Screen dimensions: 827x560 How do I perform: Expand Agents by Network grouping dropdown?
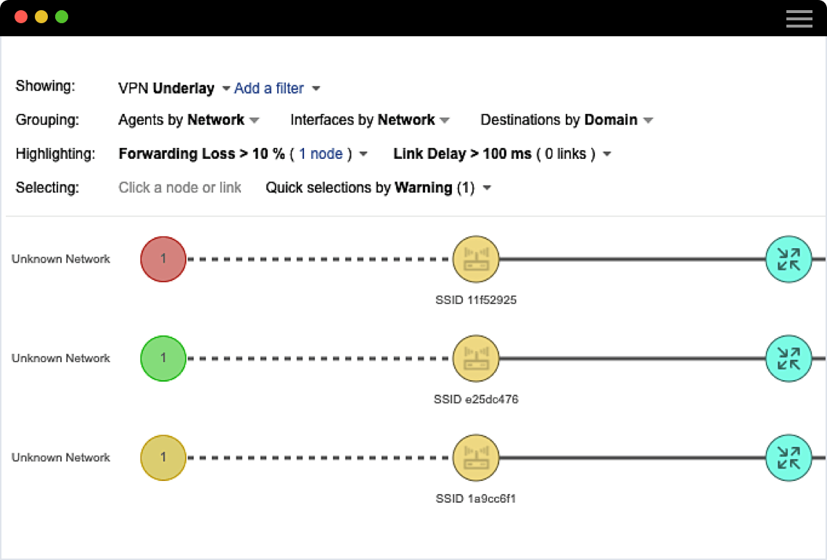254,120
